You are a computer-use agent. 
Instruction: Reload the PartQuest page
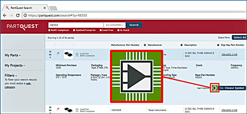click(x=18, y=15)
